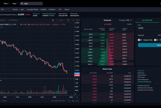
Task: Click the cloud Save icon
Action: coord(58,20)
